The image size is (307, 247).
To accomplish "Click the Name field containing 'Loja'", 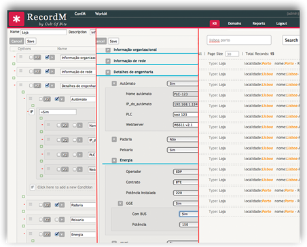I will click(x=43, y=33).
